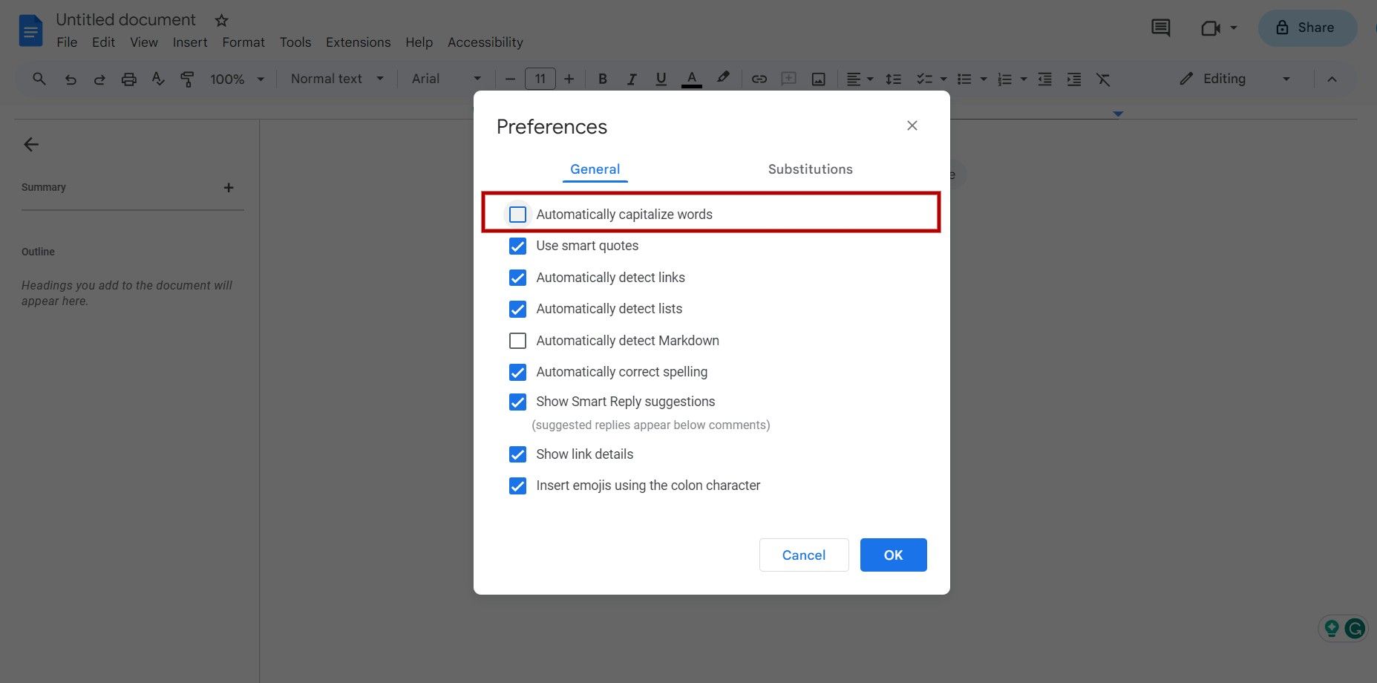
Task: Click the Insert image icon
Action: [817, 79]
